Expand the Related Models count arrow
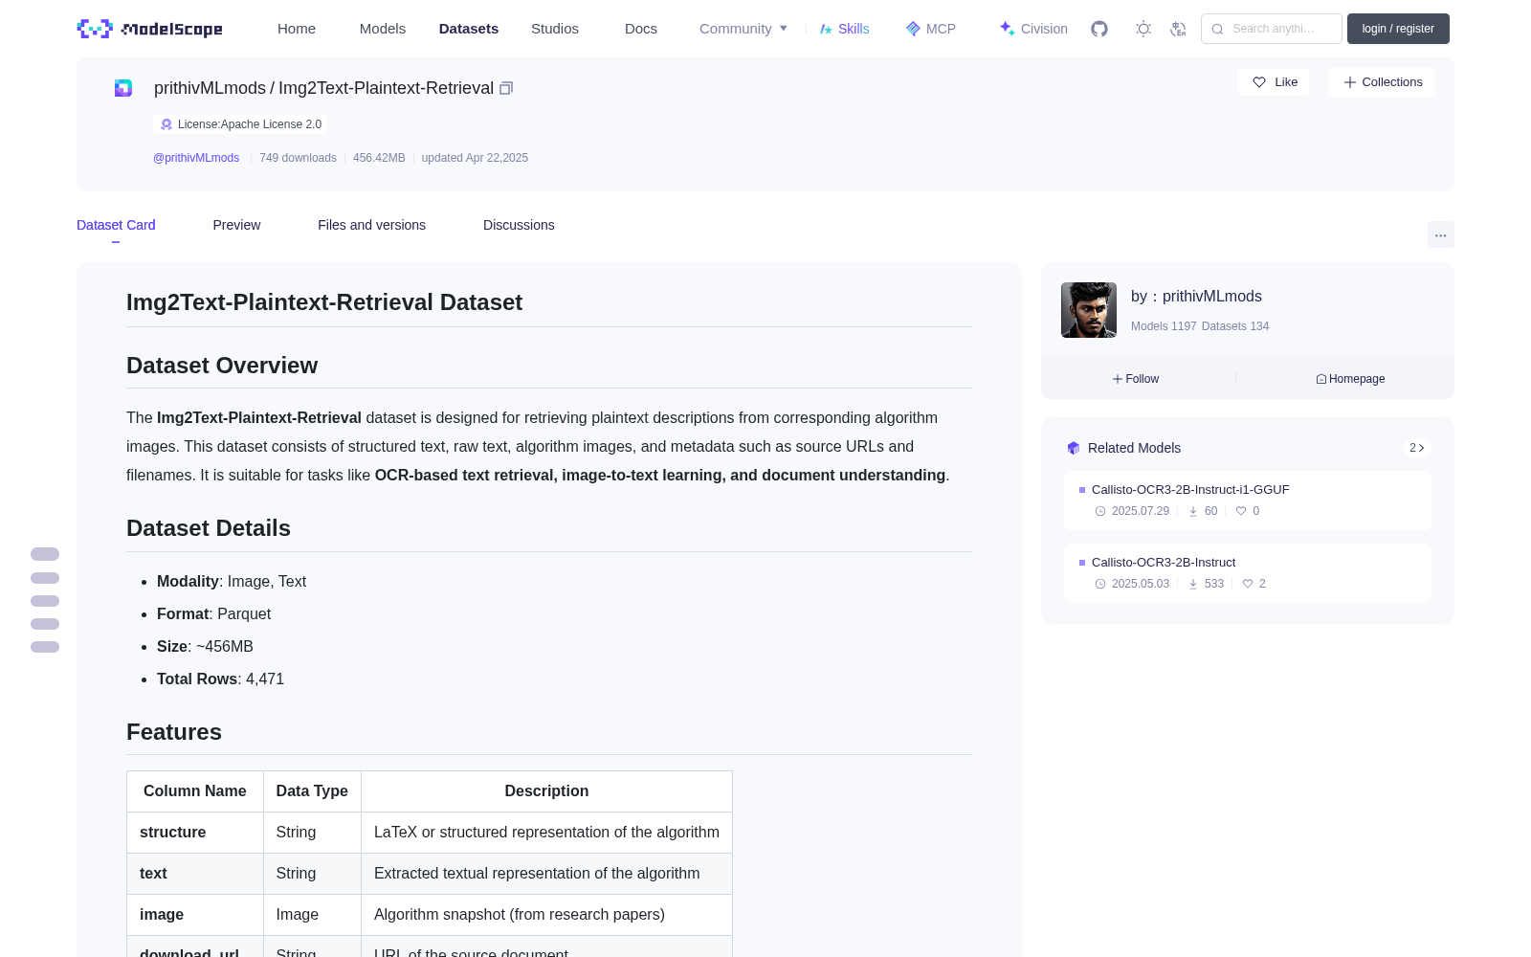The image size is (1531, 957). pyautogui.click(x=1417, y=448)
